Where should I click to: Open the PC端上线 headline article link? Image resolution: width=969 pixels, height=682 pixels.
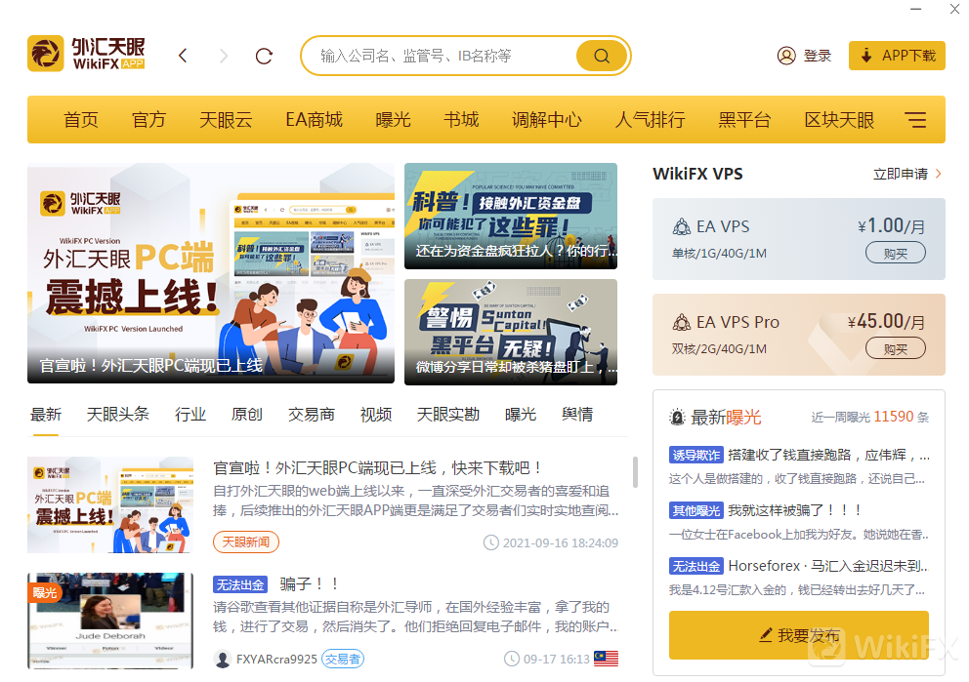click(x=378, y=468)
